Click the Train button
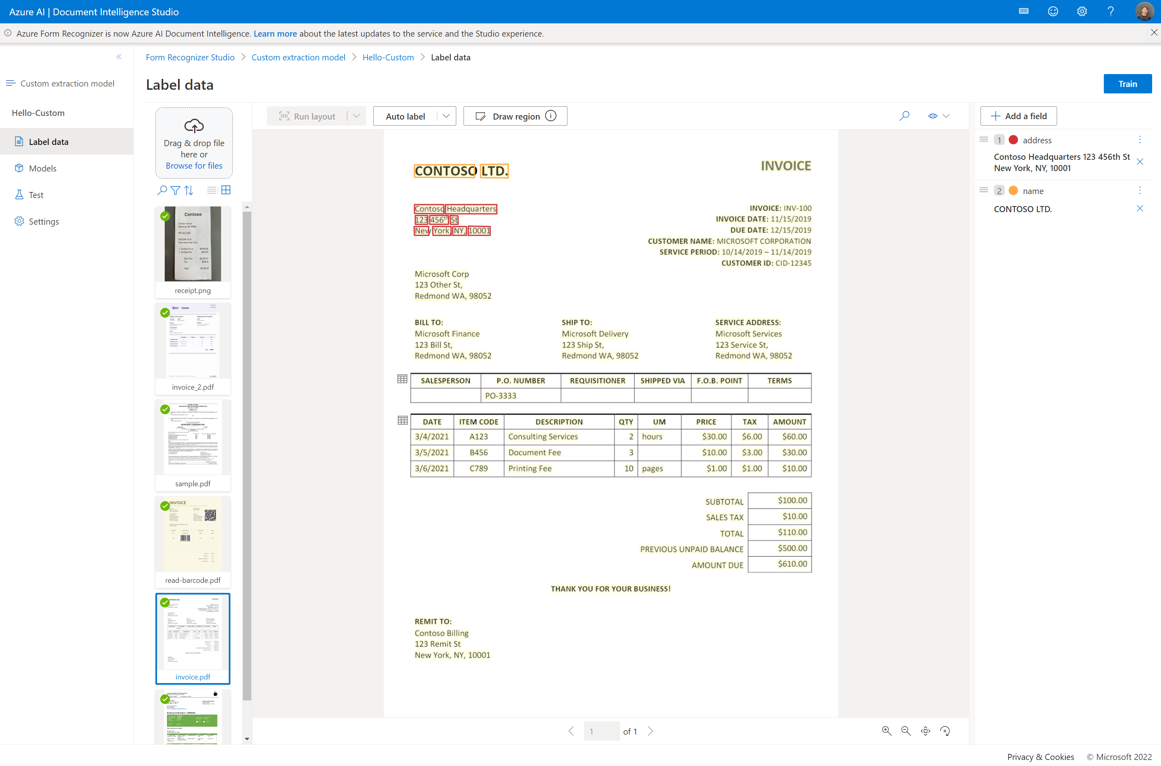 click(1128, 83)
